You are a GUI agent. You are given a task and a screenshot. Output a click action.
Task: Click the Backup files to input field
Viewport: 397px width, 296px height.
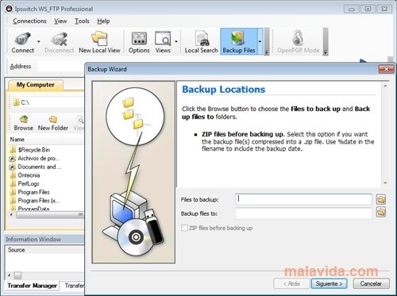tap(303, 213)
